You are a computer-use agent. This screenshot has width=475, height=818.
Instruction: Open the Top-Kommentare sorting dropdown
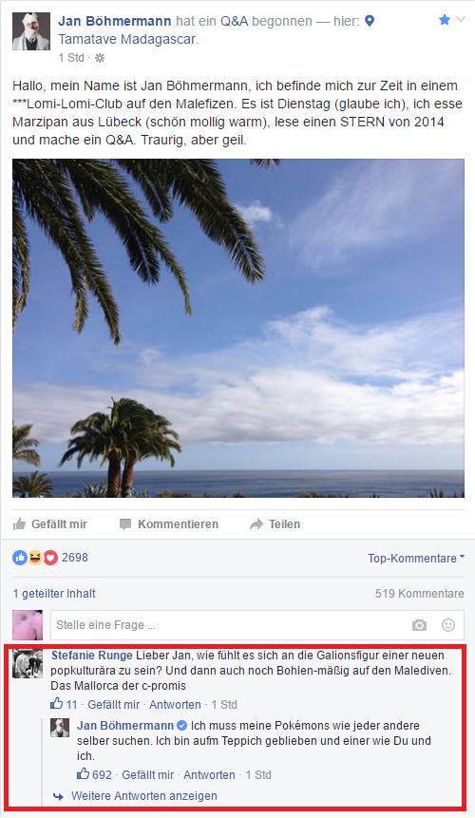coord(415,559)
